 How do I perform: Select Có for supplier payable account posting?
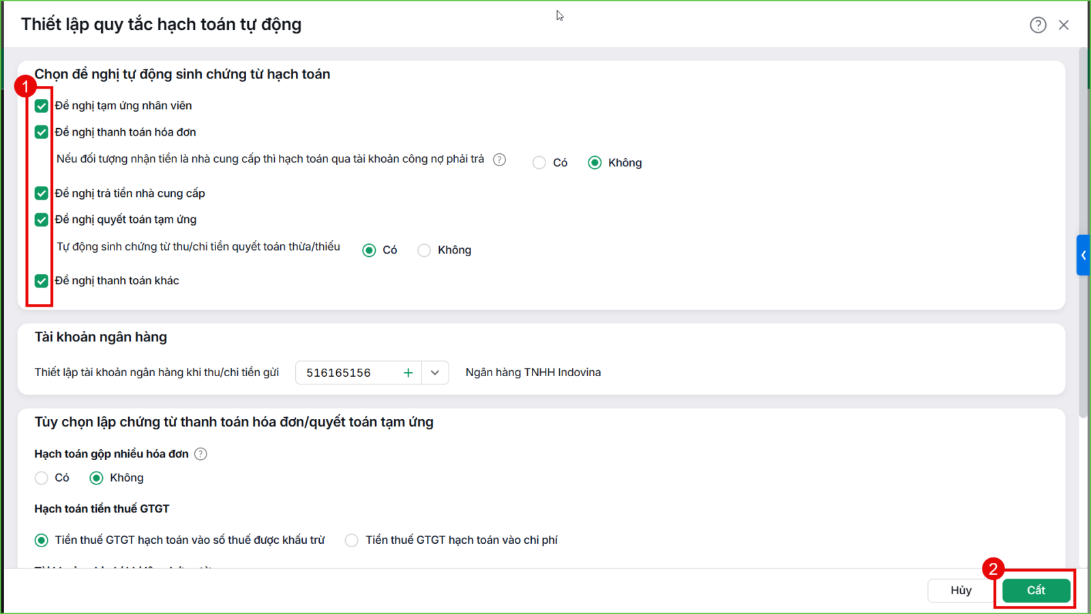(x=539, y=163)
